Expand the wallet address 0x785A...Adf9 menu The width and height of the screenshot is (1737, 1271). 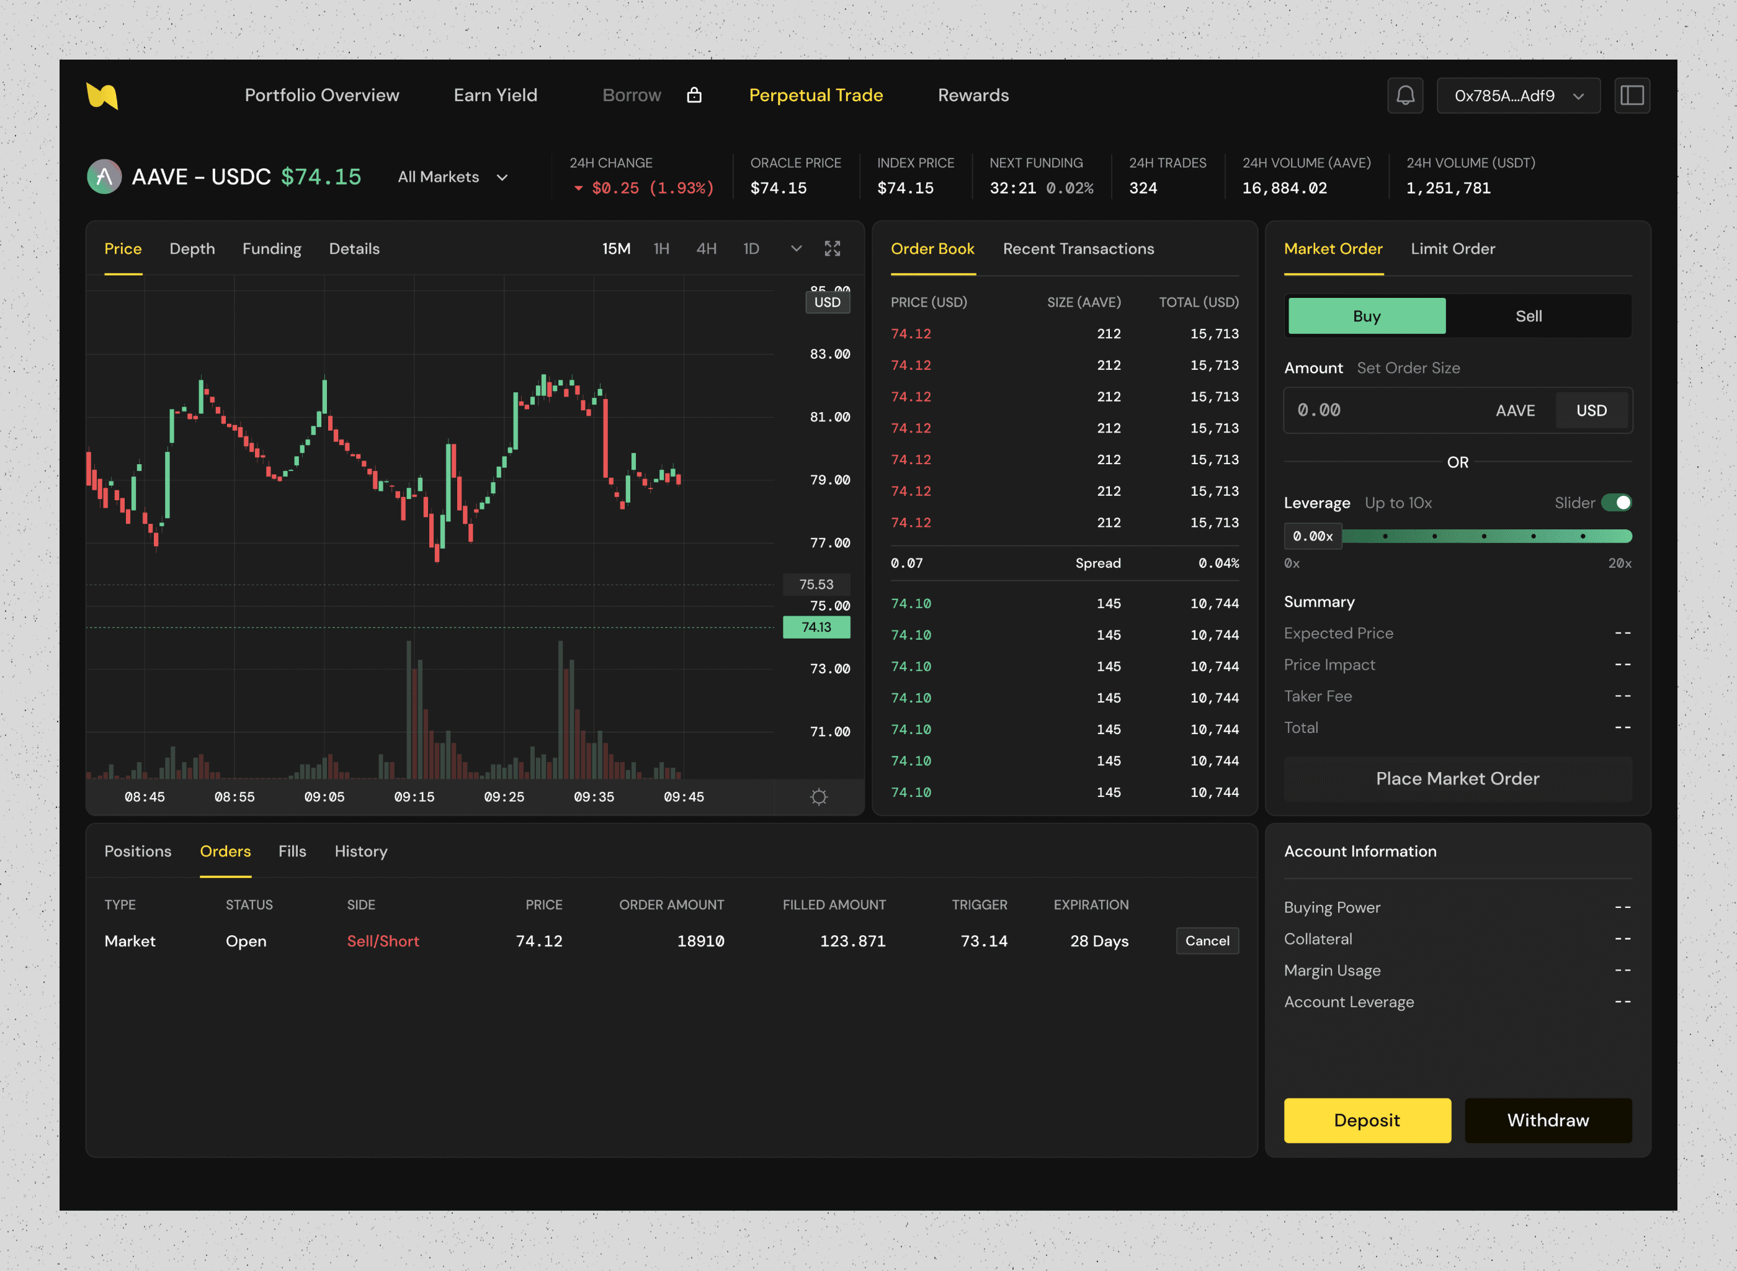[x=1518, y=96]
